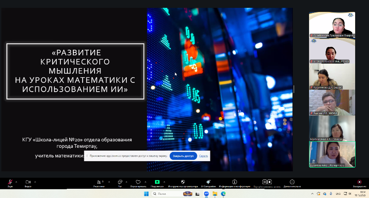Open Инструменты организатора host tools
This screenshot has width=369, height=198.
coord(183,182)
